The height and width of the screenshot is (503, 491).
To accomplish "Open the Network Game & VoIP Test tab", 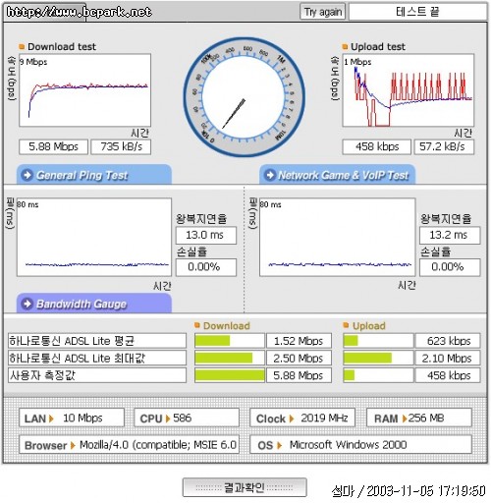I will 338,175.
